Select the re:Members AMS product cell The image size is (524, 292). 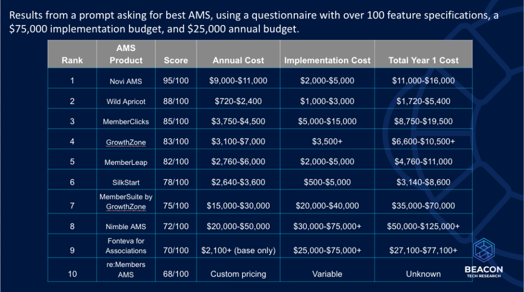(126, 269)
